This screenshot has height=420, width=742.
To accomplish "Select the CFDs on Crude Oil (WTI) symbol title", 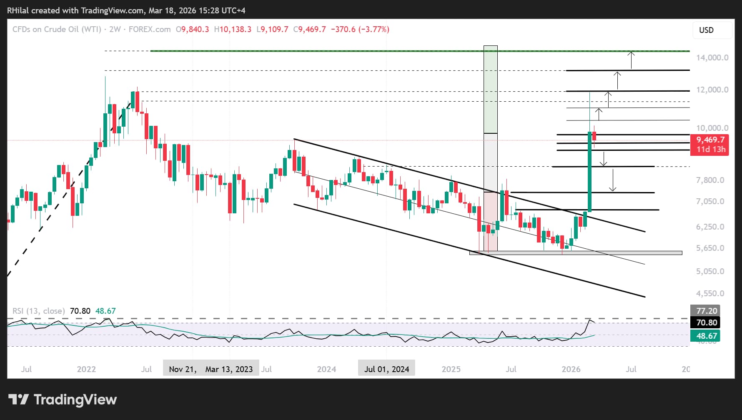I will pyautogui.click(x=57, y=29).
